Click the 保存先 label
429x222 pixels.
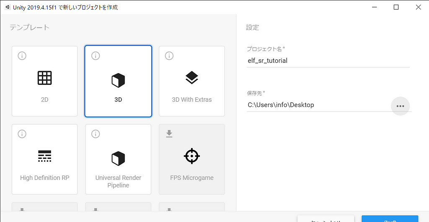point(256,93)
